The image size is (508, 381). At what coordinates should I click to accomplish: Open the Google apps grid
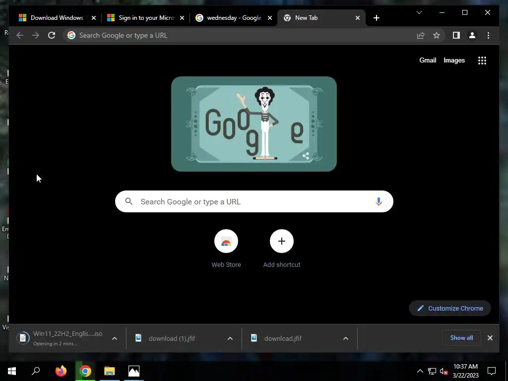pos(482,60)
